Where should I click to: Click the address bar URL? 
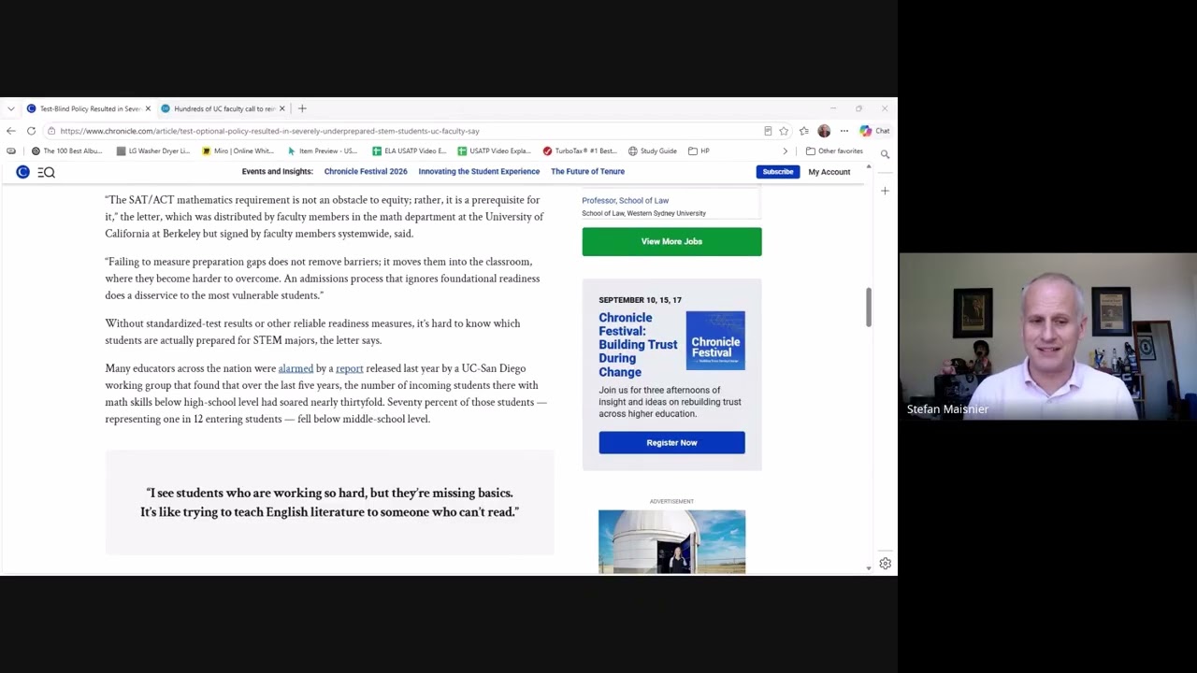point(269,131)
